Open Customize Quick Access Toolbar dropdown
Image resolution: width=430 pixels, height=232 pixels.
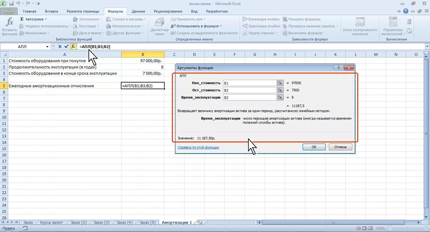(38, 4)
